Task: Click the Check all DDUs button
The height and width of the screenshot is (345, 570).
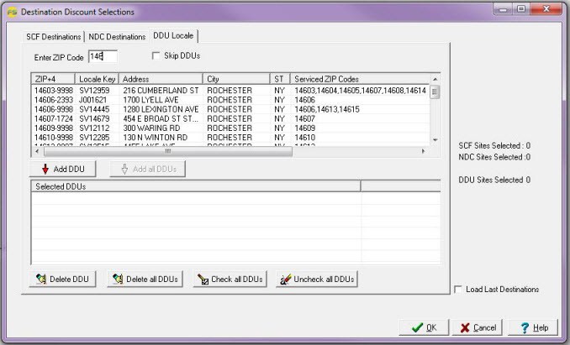Action: point(230,279)
